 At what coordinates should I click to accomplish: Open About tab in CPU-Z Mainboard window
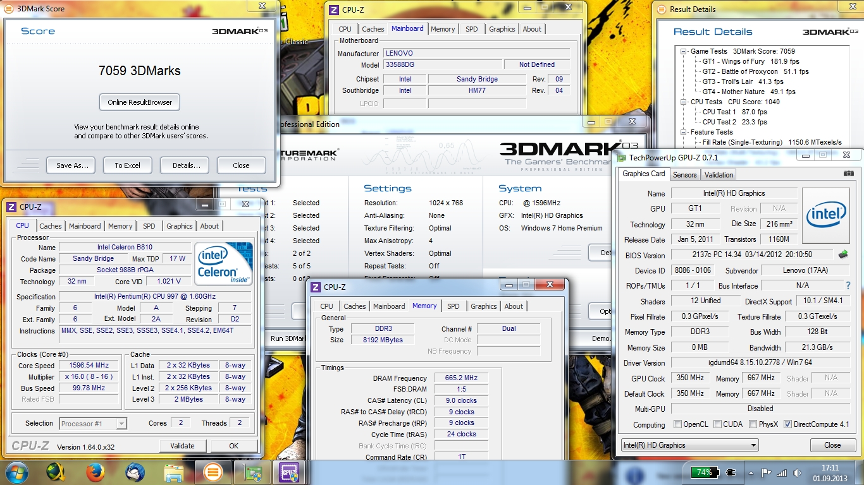click(532, 29)
